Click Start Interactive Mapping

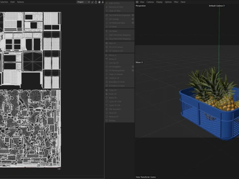(119, 35)
